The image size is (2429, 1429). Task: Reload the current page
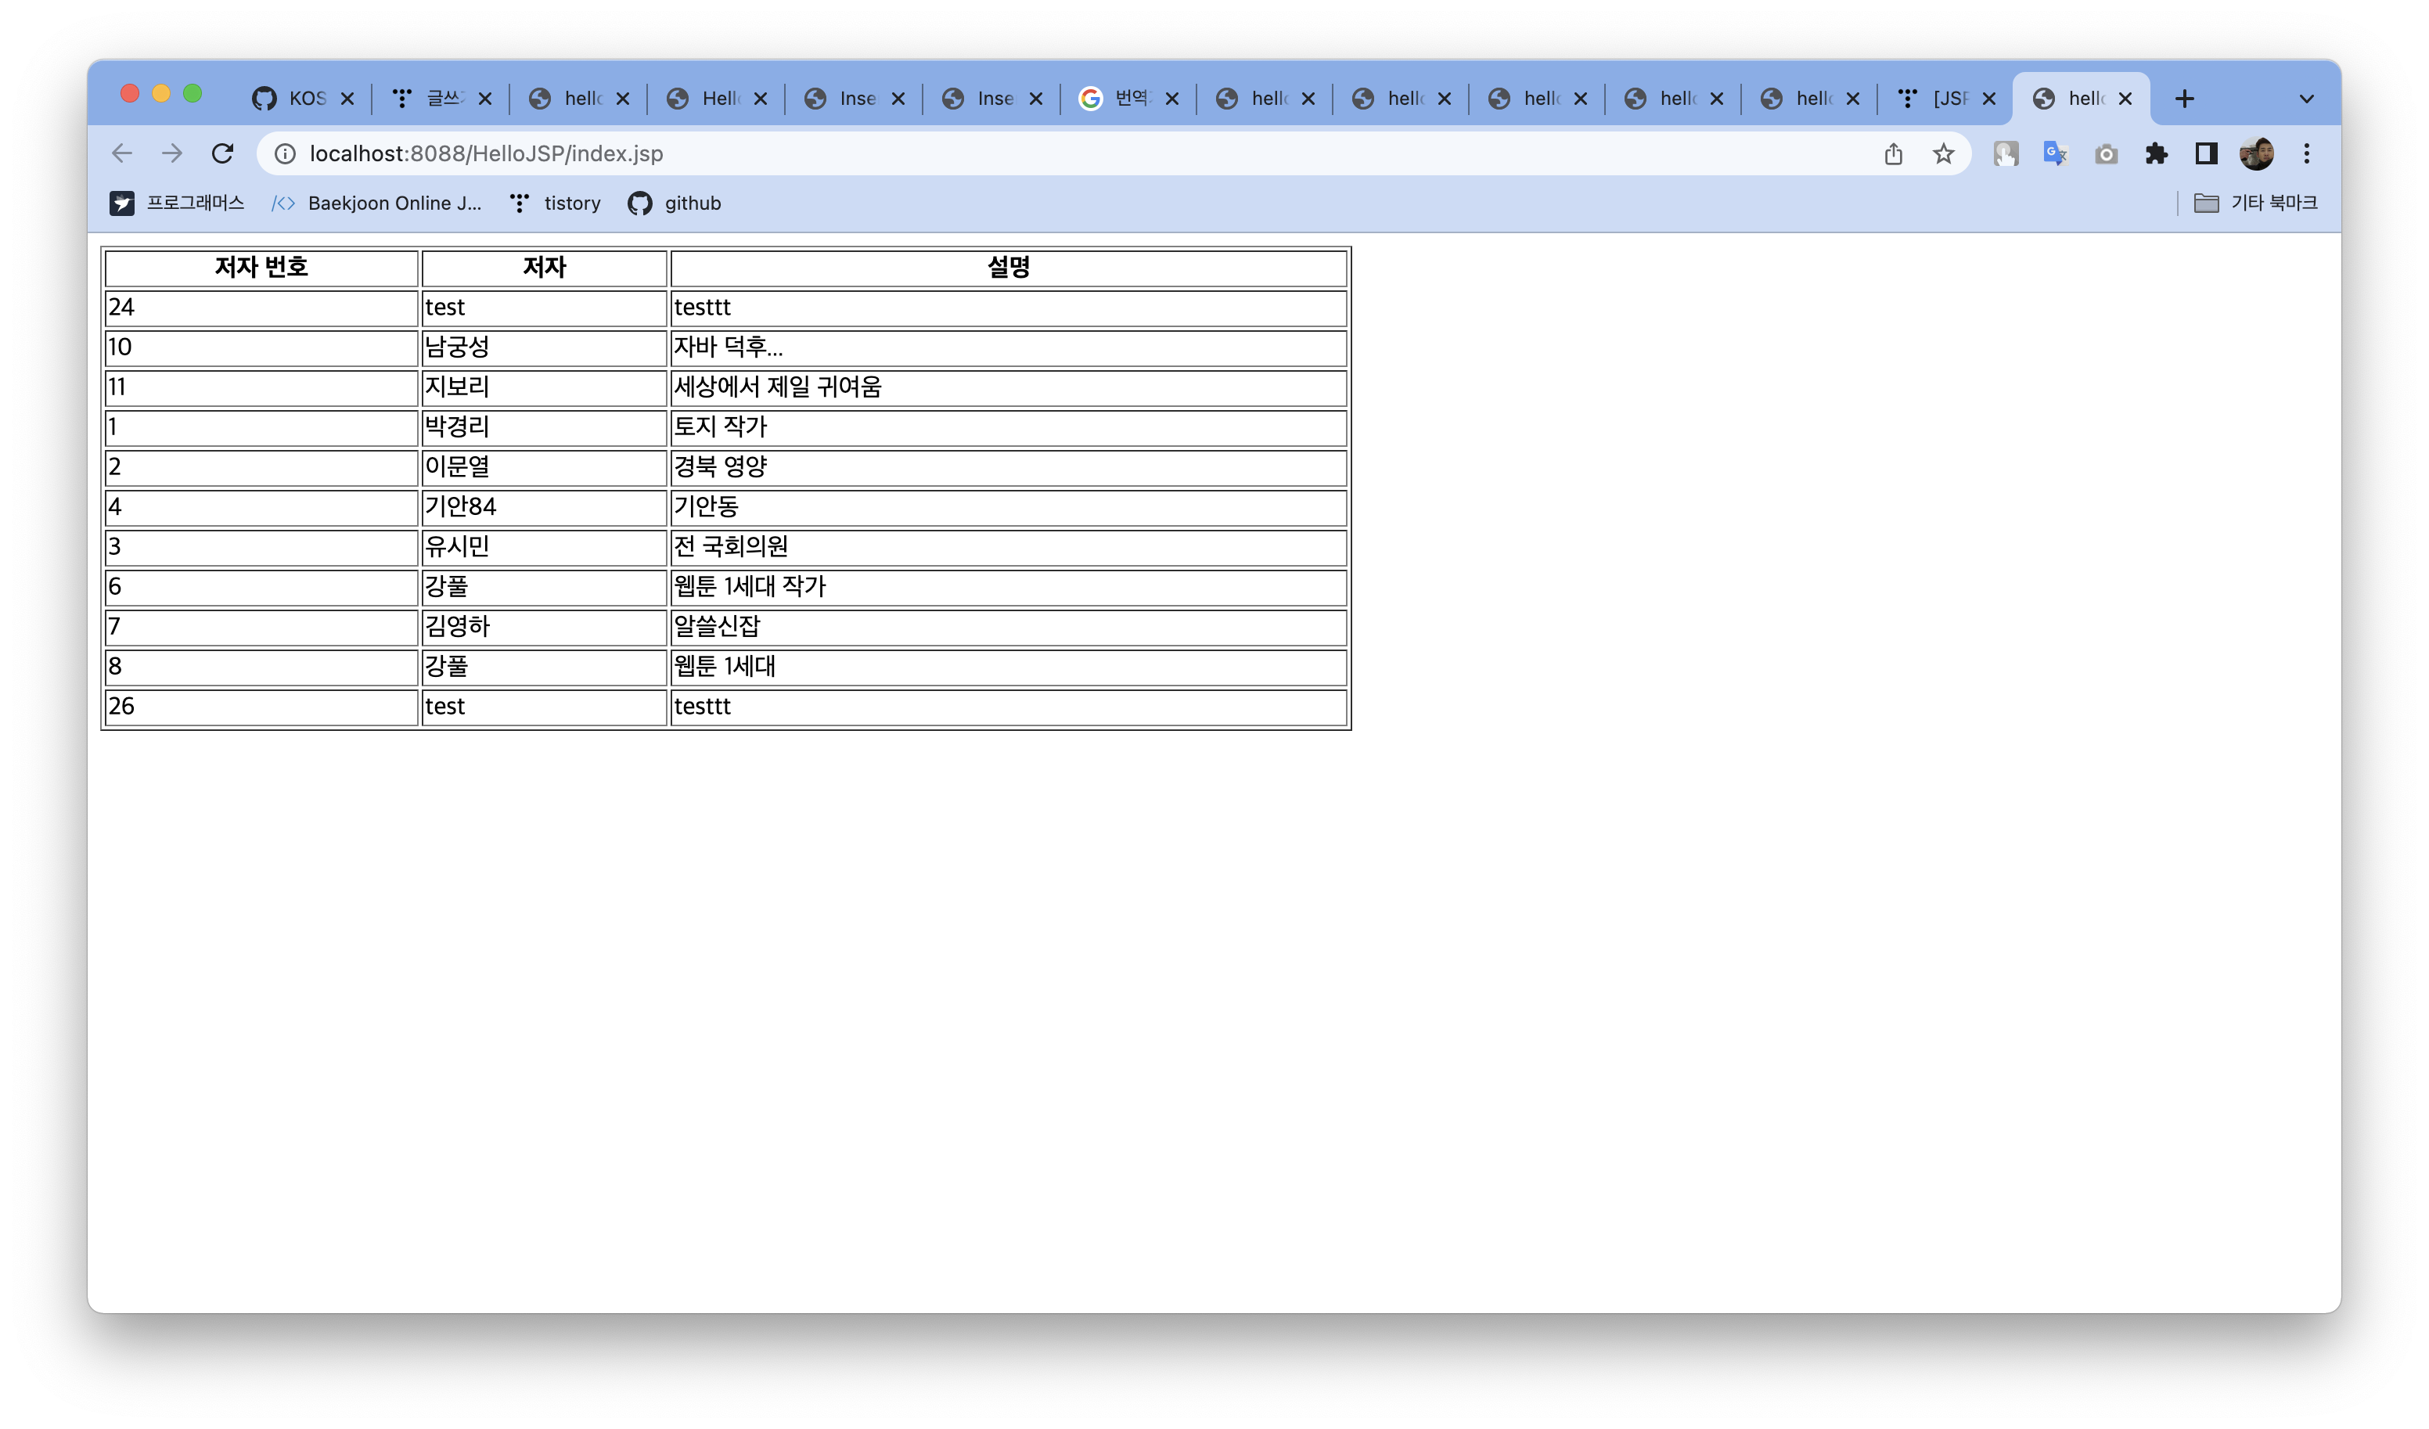coord(223,153)
